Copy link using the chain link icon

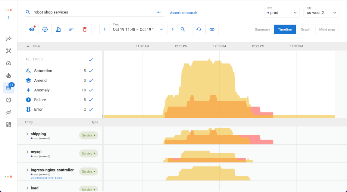212,29
